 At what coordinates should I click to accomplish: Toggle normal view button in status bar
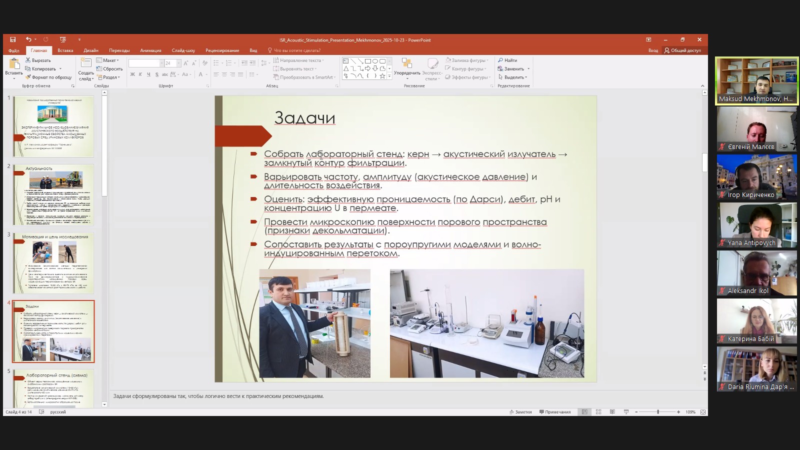click(584, 412)
